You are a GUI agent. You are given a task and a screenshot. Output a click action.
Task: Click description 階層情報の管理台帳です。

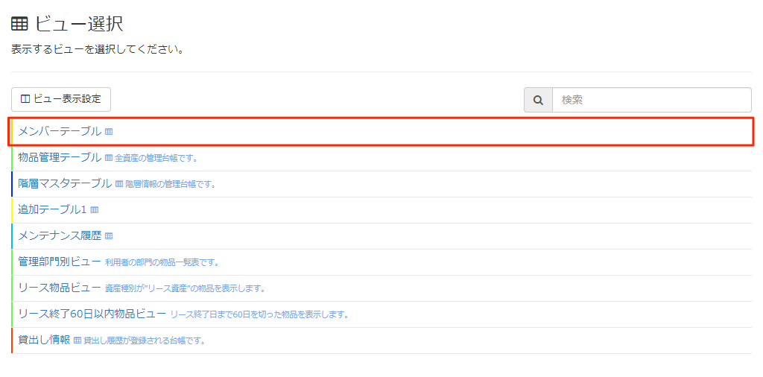point(171,184)
